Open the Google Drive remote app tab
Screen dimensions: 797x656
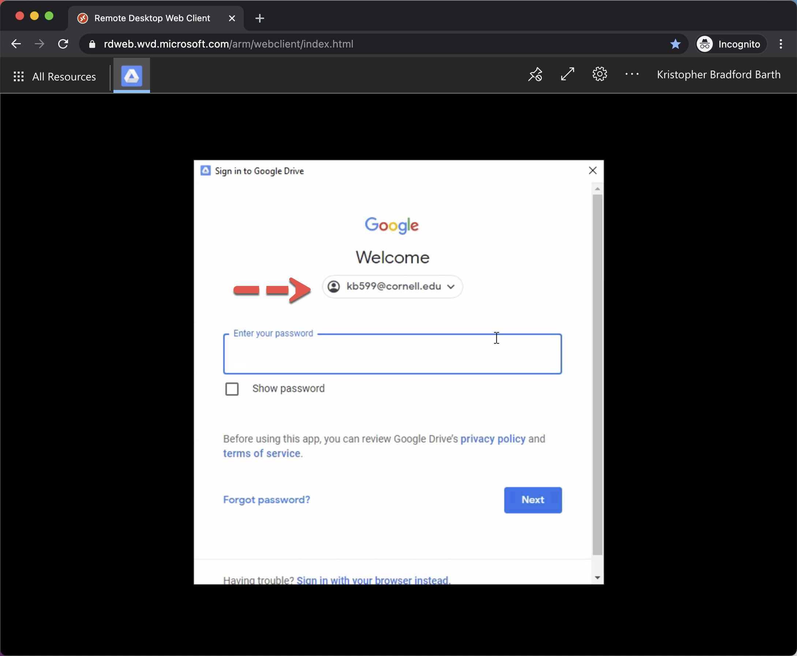(132, 75)
